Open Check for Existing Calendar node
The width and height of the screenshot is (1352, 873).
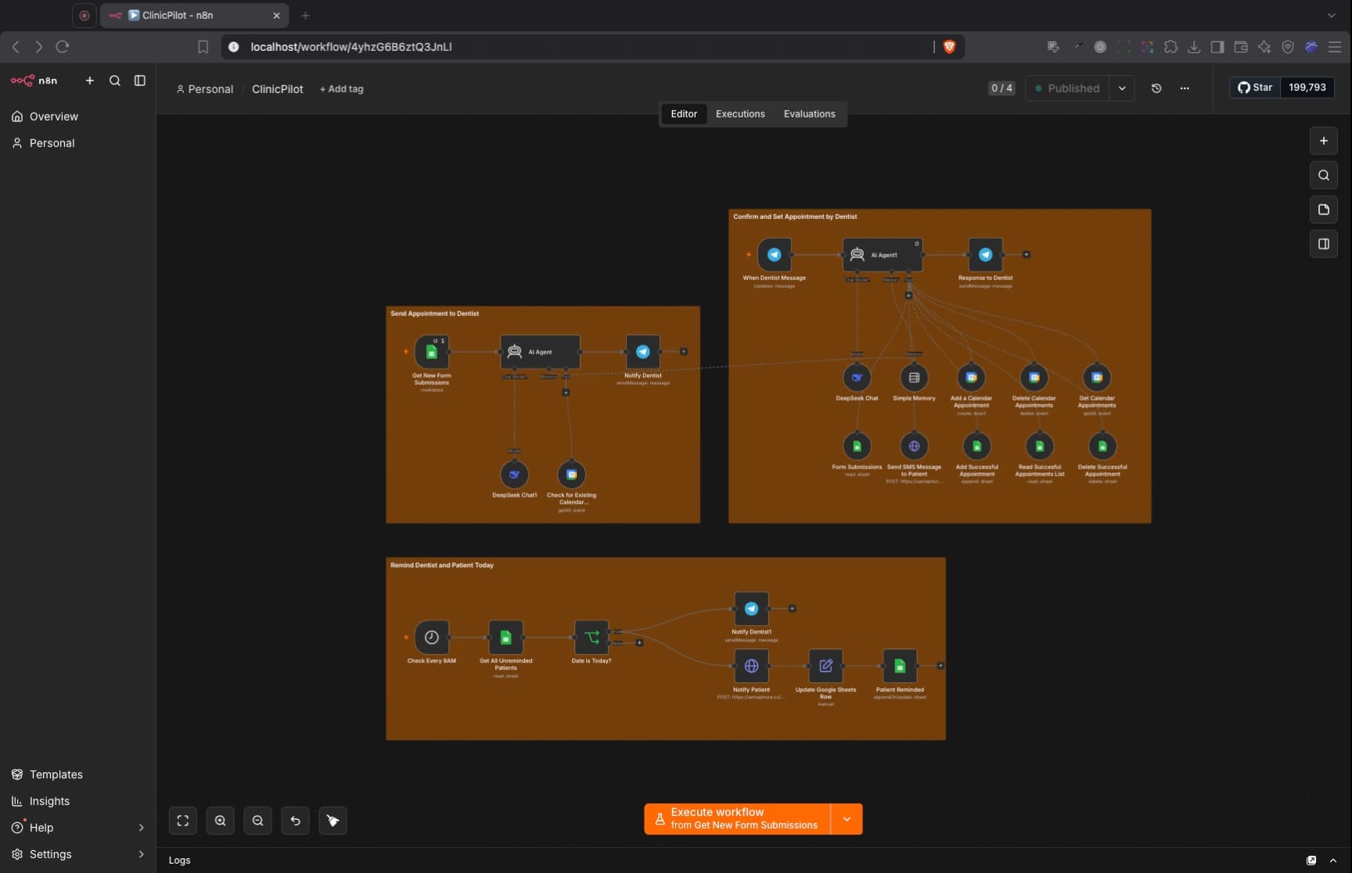tap(571, 474)
